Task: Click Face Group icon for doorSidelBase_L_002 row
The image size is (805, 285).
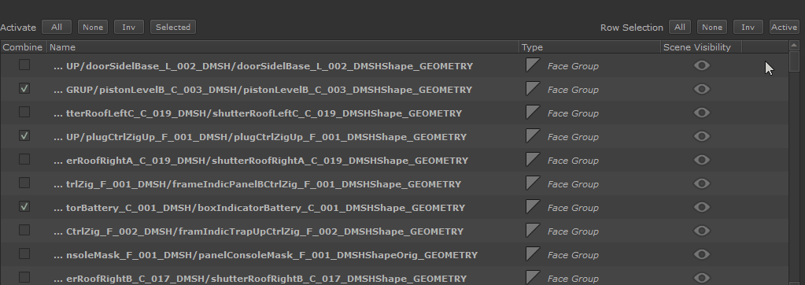Action: click(x=533, y=65)
